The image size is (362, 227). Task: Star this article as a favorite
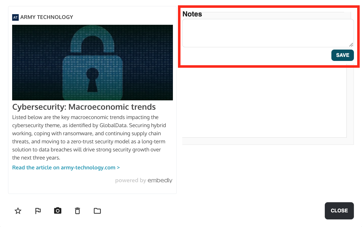tap(18, 211)
